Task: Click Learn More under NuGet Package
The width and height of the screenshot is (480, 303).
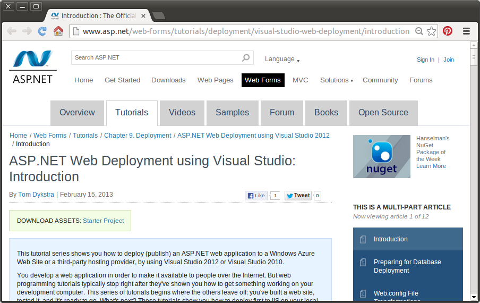Action: [431, 166]
